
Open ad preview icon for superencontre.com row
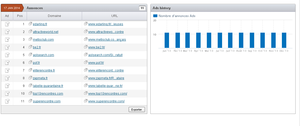(x=7, y=101)
